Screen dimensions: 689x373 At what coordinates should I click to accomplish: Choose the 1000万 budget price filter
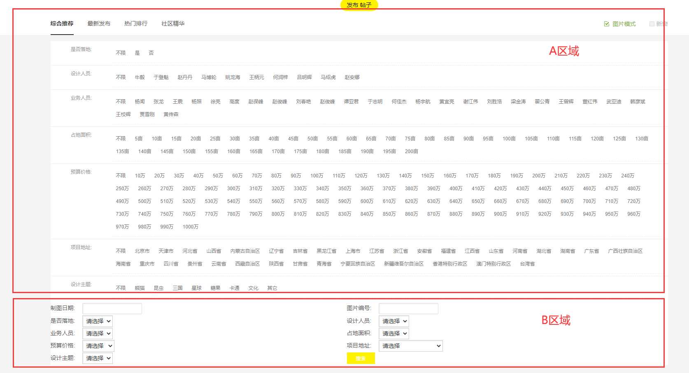click(191, 227)
